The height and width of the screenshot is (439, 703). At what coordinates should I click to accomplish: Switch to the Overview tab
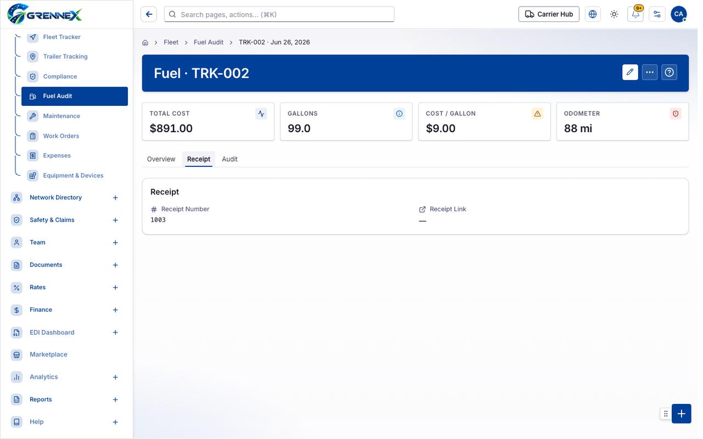pos(161,159)
